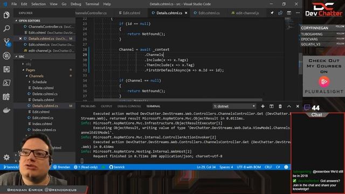The width and height of the screenshot is (345, 194).
Task: Close the terminal panel
Action: (298, 106)
